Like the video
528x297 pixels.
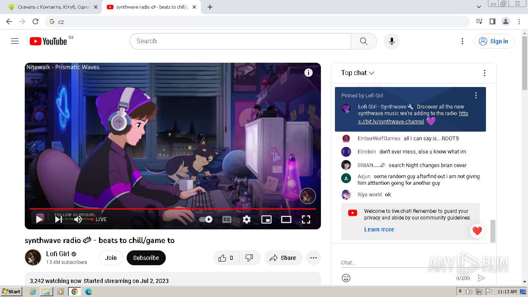click(x=226, y=258)
